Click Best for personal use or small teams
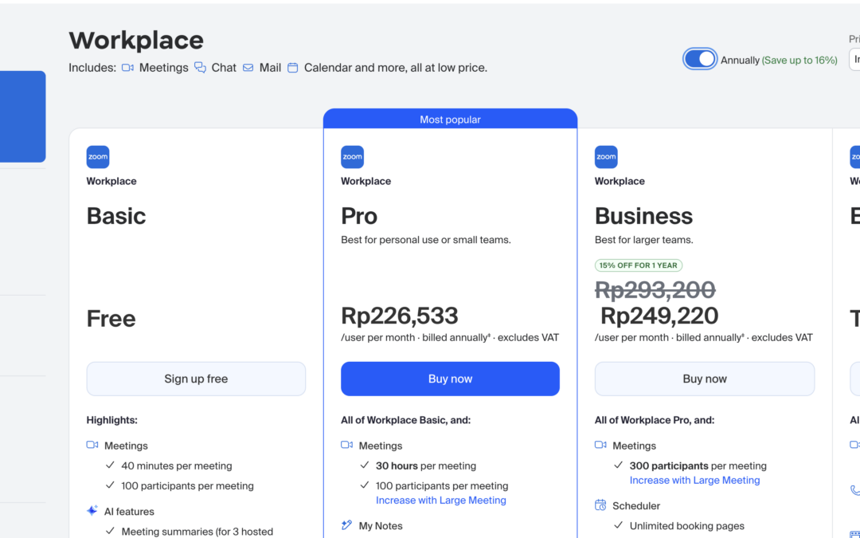Viewport: 860px width, 538px height. pos(425,240)
